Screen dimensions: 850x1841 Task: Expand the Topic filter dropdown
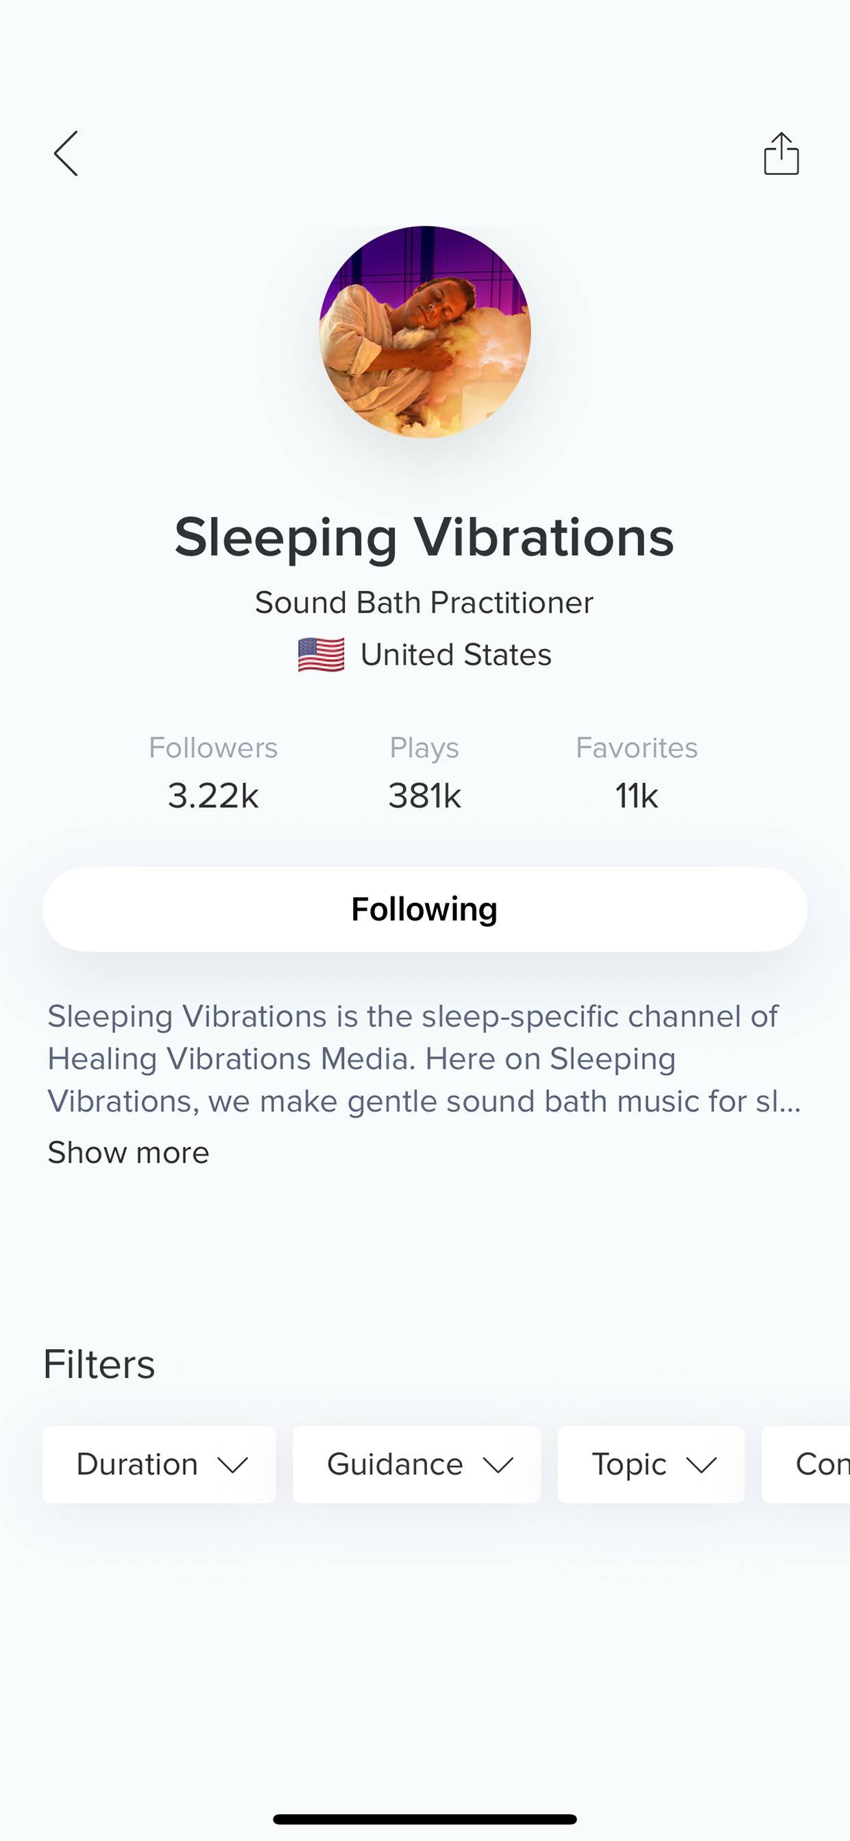(651, 1464)
